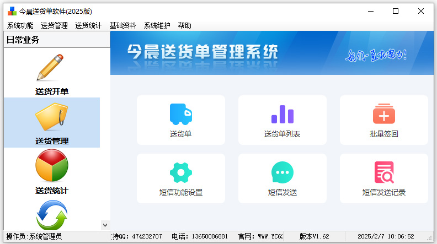Click the QQ number 474232707 in status bar
The width and height of the screenshot is (437, 244).
tap(147, 236)
